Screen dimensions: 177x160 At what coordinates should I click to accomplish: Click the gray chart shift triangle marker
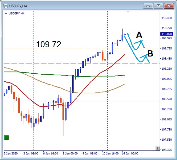coord(128,12)
